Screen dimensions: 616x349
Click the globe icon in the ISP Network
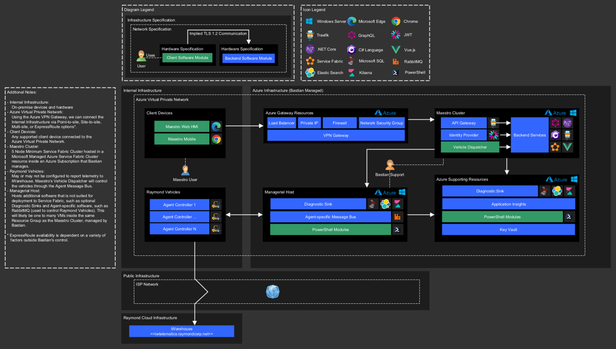[x=272, y=292]
